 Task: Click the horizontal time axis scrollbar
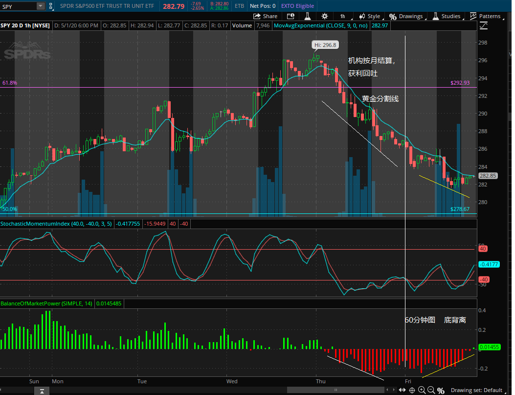(336, 390)
